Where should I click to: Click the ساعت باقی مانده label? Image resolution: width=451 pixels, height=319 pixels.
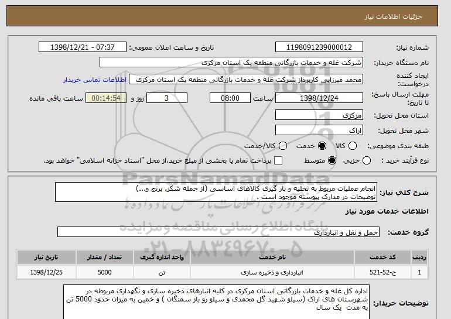(56, 98)
